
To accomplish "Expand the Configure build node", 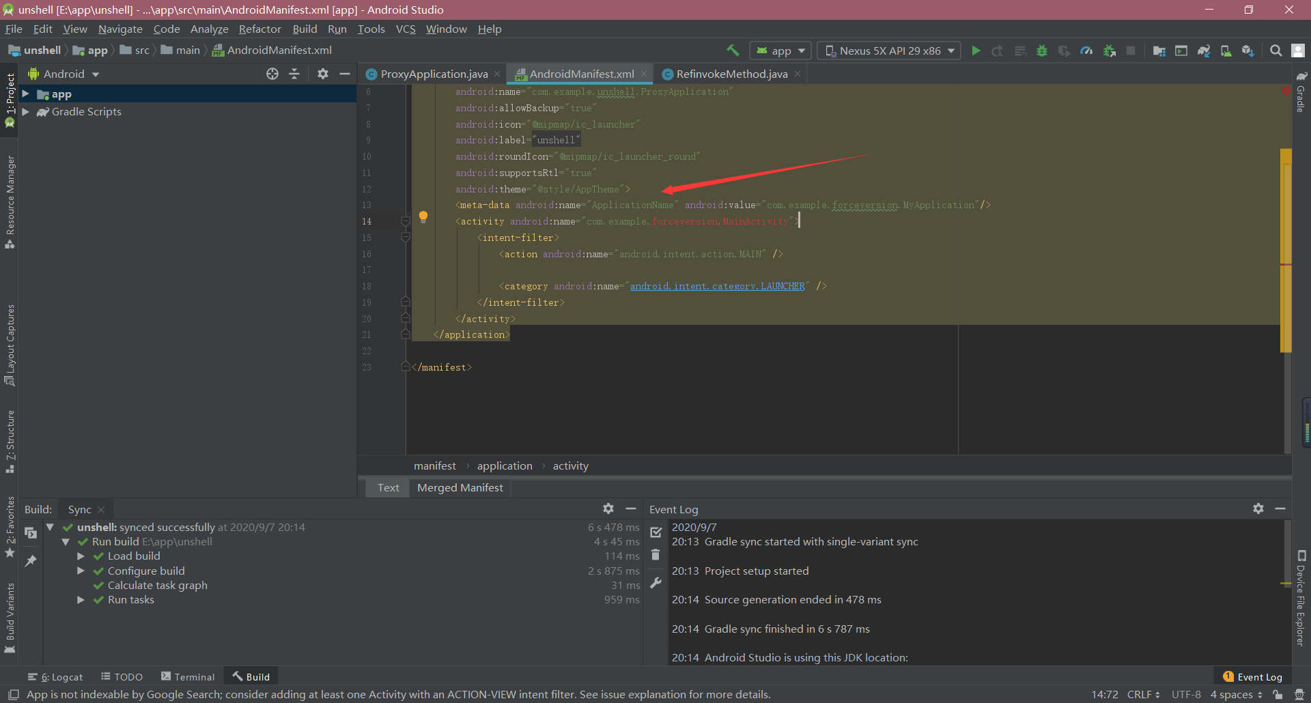I will click(81, 571).
